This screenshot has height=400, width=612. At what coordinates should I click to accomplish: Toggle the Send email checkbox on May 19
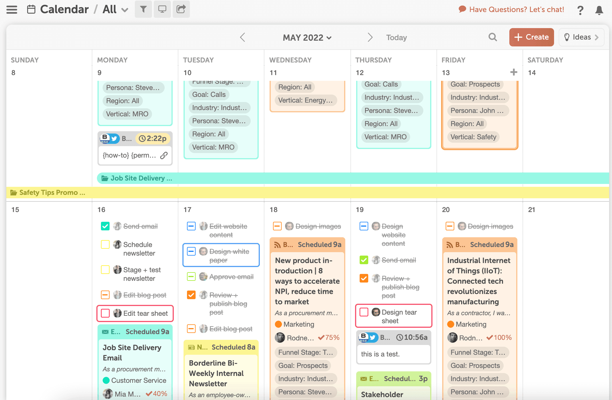(364, 259)
